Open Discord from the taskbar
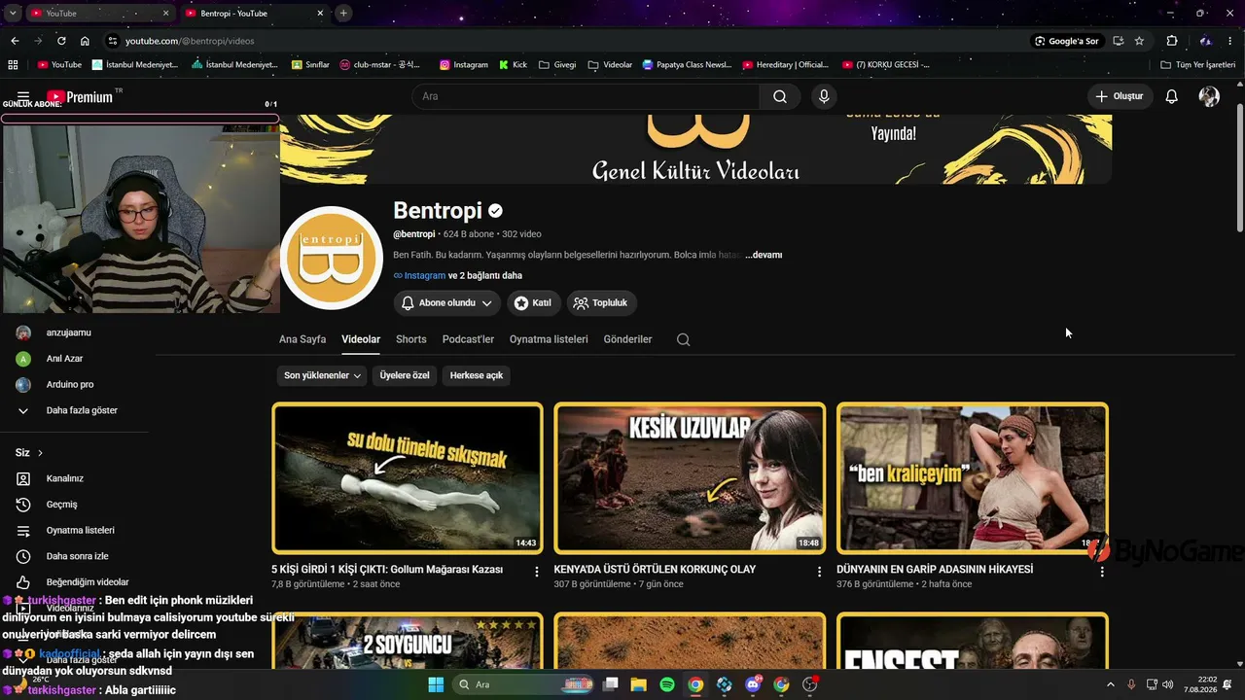The height and width of the screenshot is (700, 1245). (753, 684)
